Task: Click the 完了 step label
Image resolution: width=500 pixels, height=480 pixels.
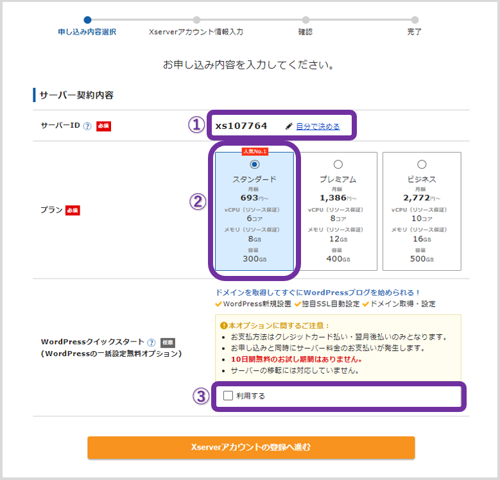Action: [414, 32]
